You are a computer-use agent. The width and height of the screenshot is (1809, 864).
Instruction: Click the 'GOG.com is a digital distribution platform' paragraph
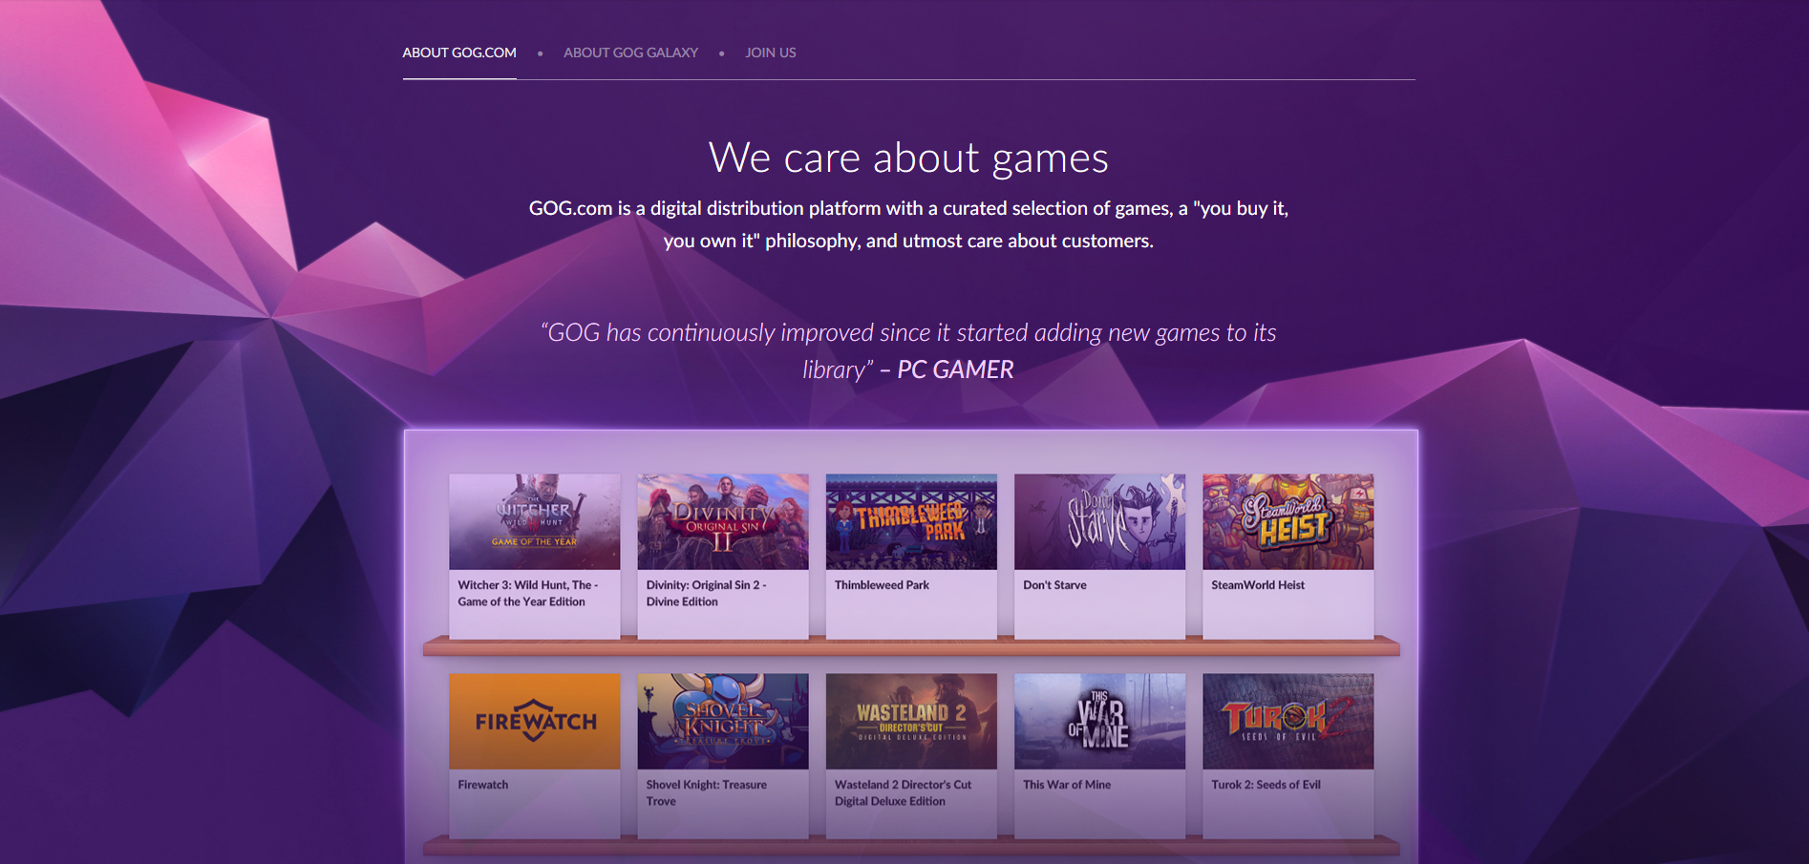(908, 224)
